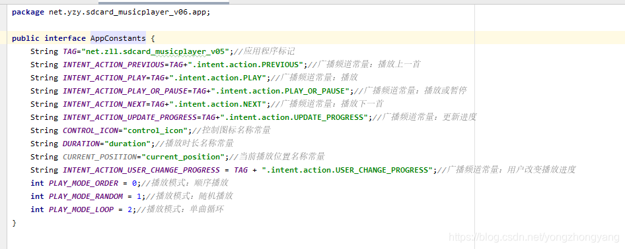Click the int keyword before PLAY_MODE_RANDOM
The height and width of the screenshot is (249, 625).
37,196
